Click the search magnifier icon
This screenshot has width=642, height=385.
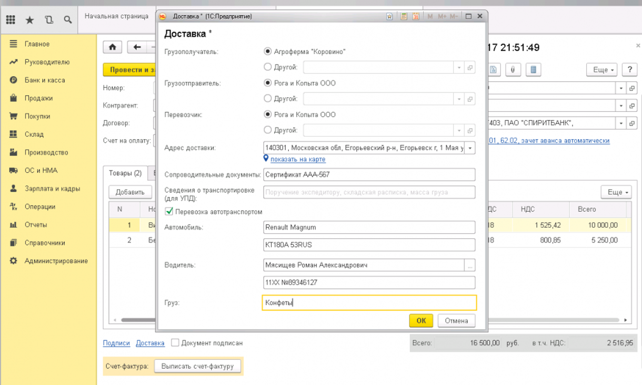click(68, 20)
